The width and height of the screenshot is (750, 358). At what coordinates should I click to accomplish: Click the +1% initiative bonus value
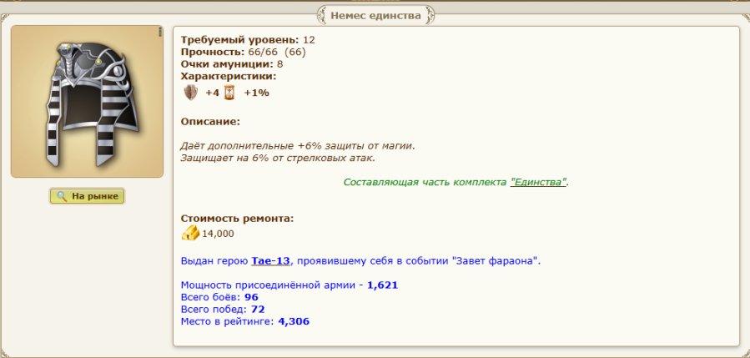256,93
